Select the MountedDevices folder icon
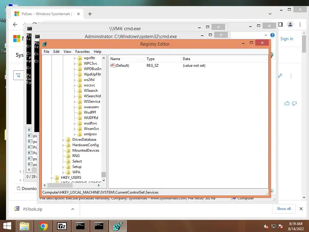 click(x=68, y=150)
